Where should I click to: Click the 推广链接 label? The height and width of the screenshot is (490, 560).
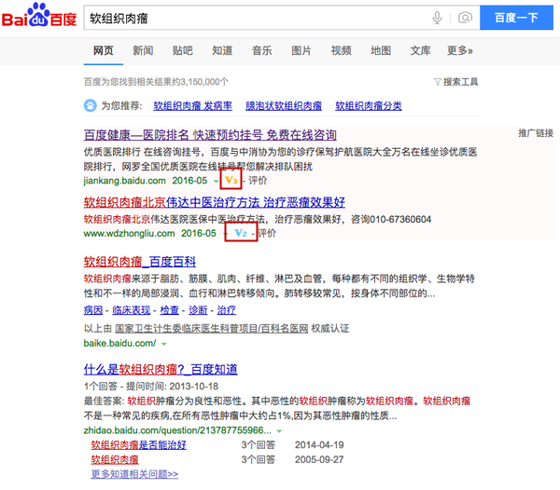coord(536,133)
